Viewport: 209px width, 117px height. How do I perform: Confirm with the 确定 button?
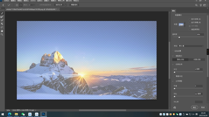194,107
